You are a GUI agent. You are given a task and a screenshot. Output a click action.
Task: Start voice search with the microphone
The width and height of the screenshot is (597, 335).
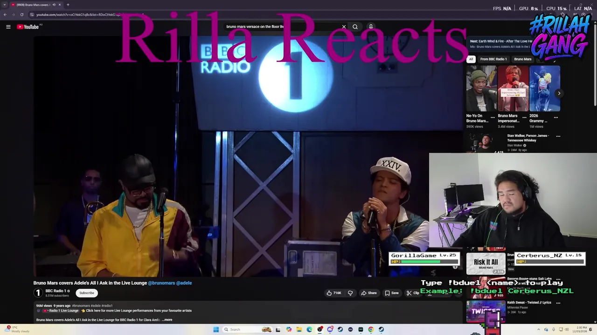[x=371, y=27]
